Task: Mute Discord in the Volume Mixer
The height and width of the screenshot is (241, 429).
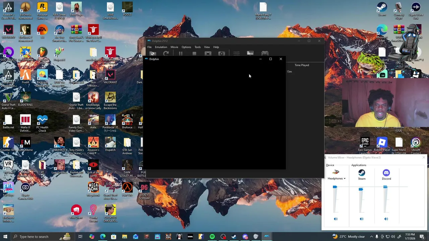Action: coord(386,219)
